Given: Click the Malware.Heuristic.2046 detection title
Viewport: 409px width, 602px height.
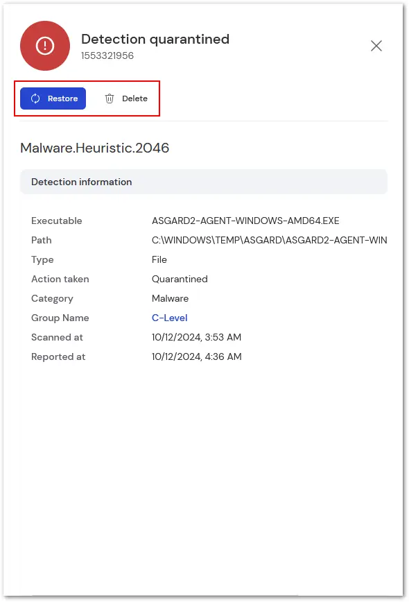Looking at the screenshot, I should pyautogui.click(x=95, y=148).
